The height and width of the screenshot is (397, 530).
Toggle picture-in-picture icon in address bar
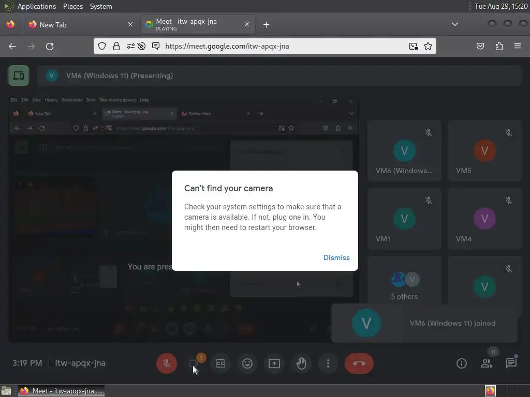(x=414, y=46)
